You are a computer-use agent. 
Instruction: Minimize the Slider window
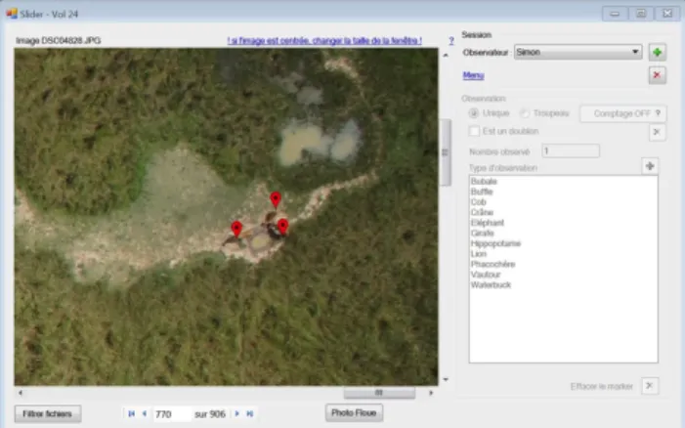[615, 14]
